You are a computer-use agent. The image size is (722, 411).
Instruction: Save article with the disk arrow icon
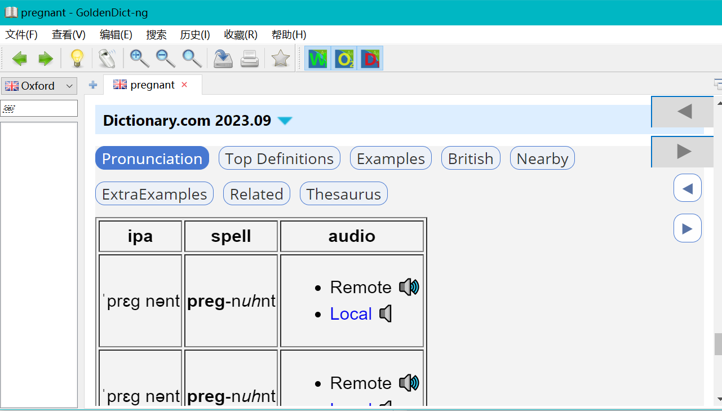223,58
